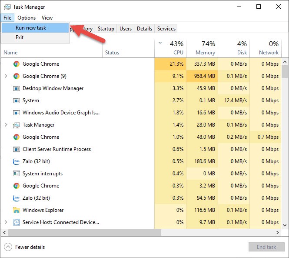The height and width of the screenshot is (258, 289).
Task: Switch to the Startup tab
Action: point(106,29)
